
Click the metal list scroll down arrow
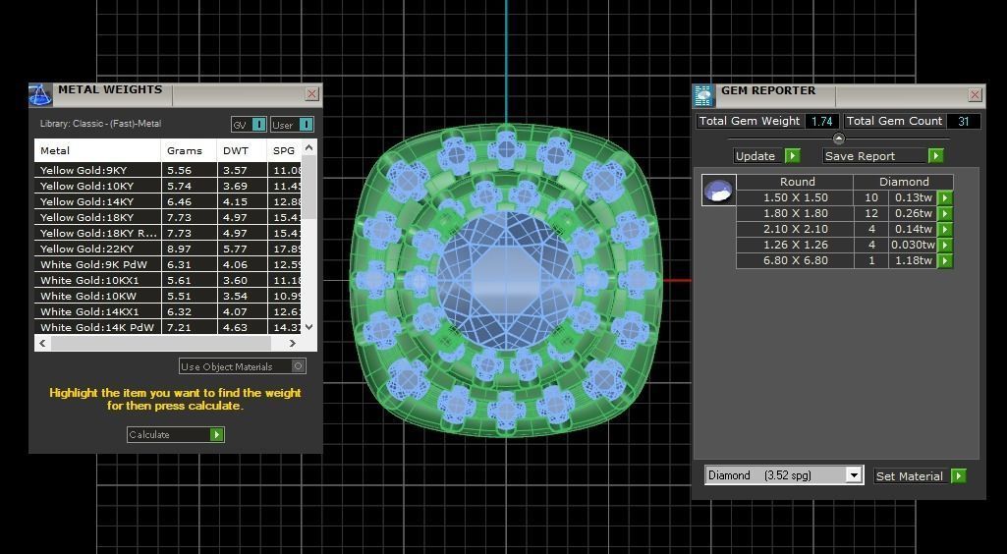tap(308, 327)
